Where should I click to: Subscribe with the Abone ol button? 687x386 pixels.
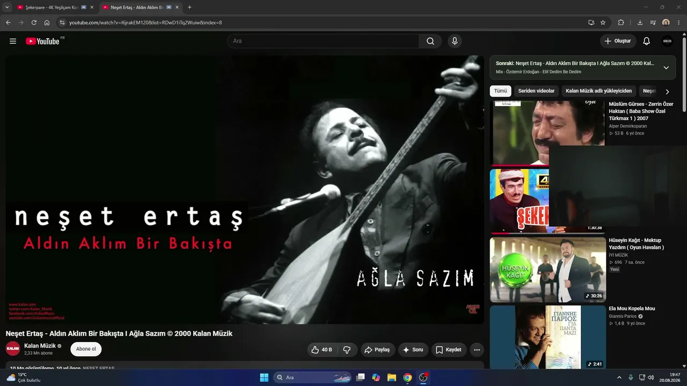click(86, 349)
